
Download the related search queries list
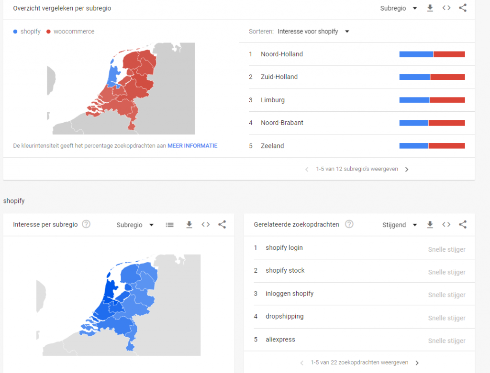point(430,225)
